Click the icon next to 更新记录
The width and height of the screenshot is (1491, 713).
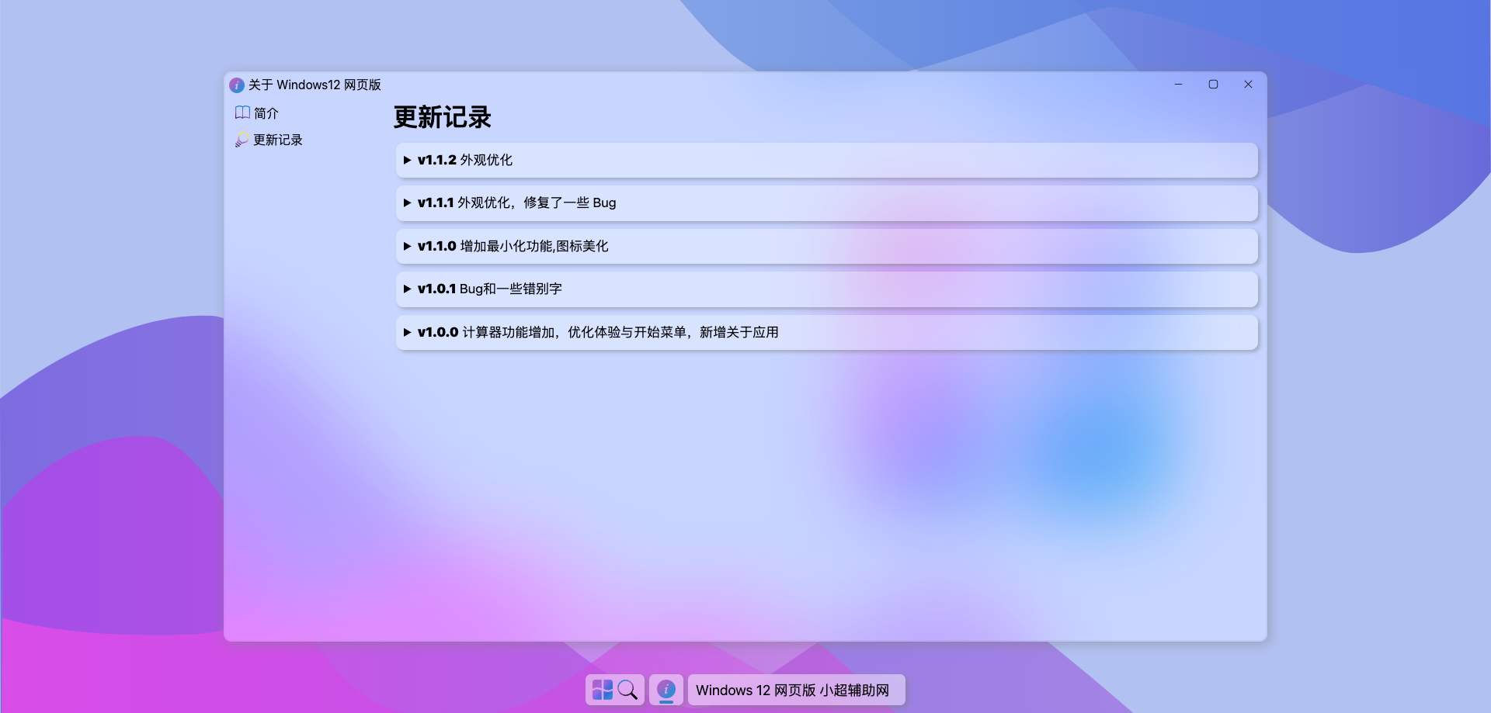(x=242, y=140)
